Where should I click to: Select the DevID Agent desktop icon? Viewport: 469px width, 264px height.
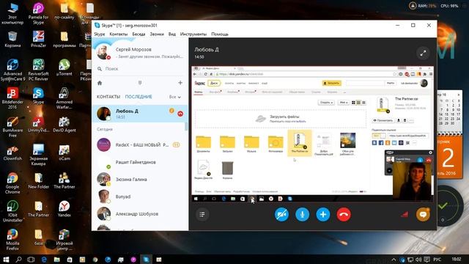[64, 124]
